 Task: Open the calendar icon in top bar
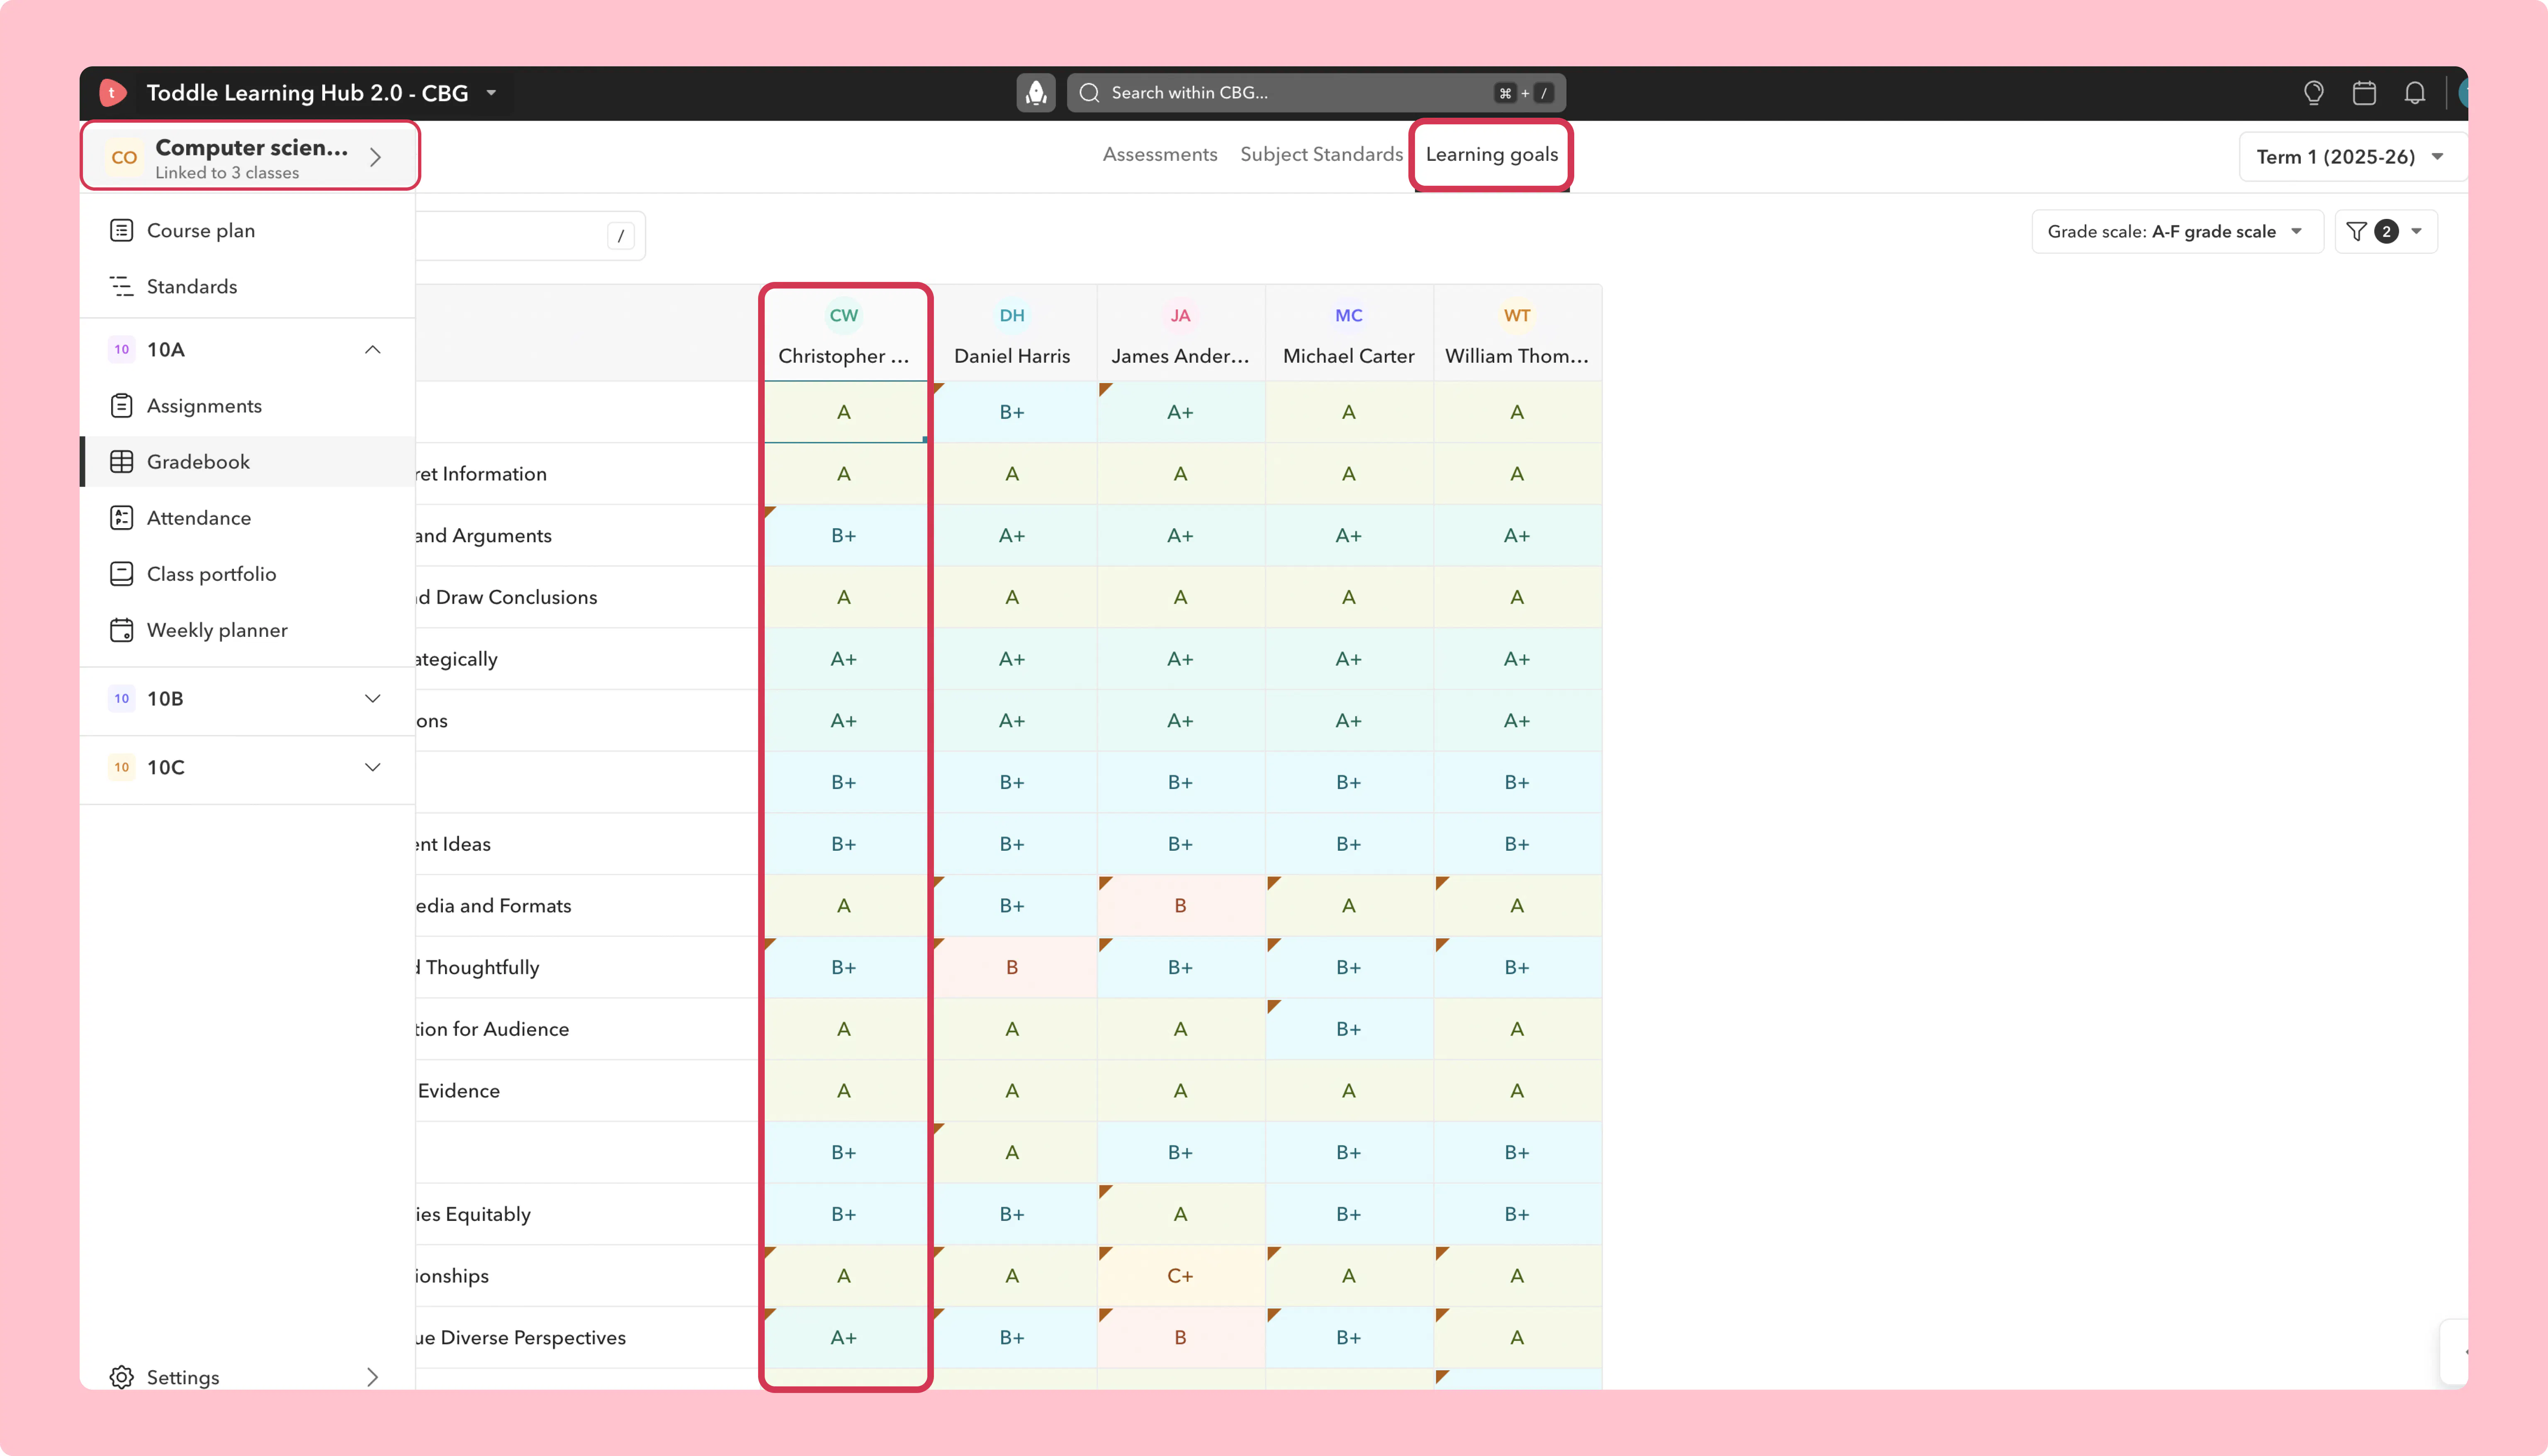(2364, 93)
